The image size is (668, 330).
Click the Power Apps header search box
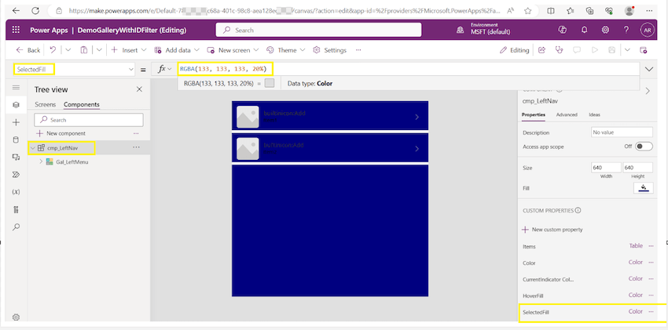click(x=318, y=30)
